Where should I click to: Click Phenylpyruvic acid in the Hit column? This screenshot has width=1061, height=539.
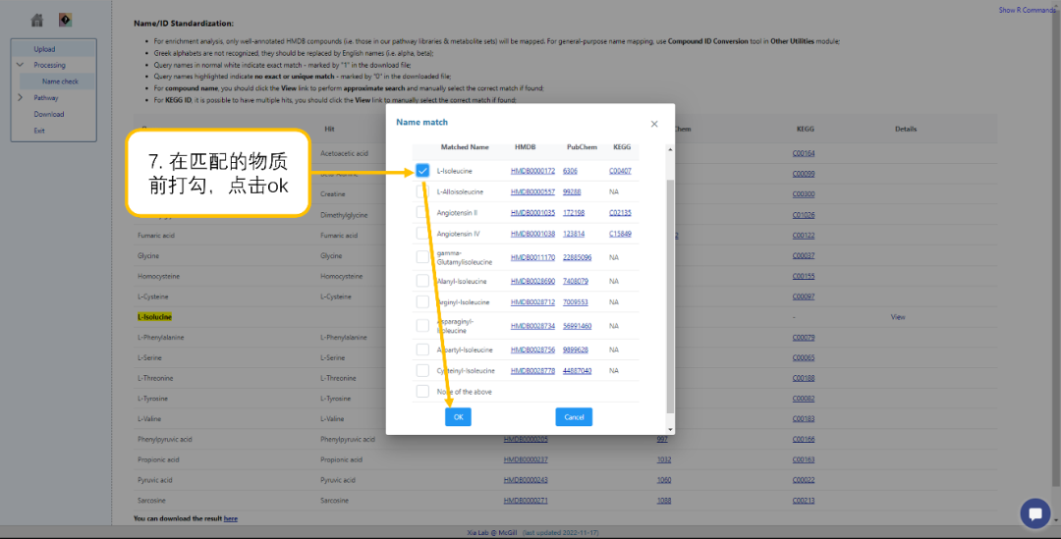[347, 440]
